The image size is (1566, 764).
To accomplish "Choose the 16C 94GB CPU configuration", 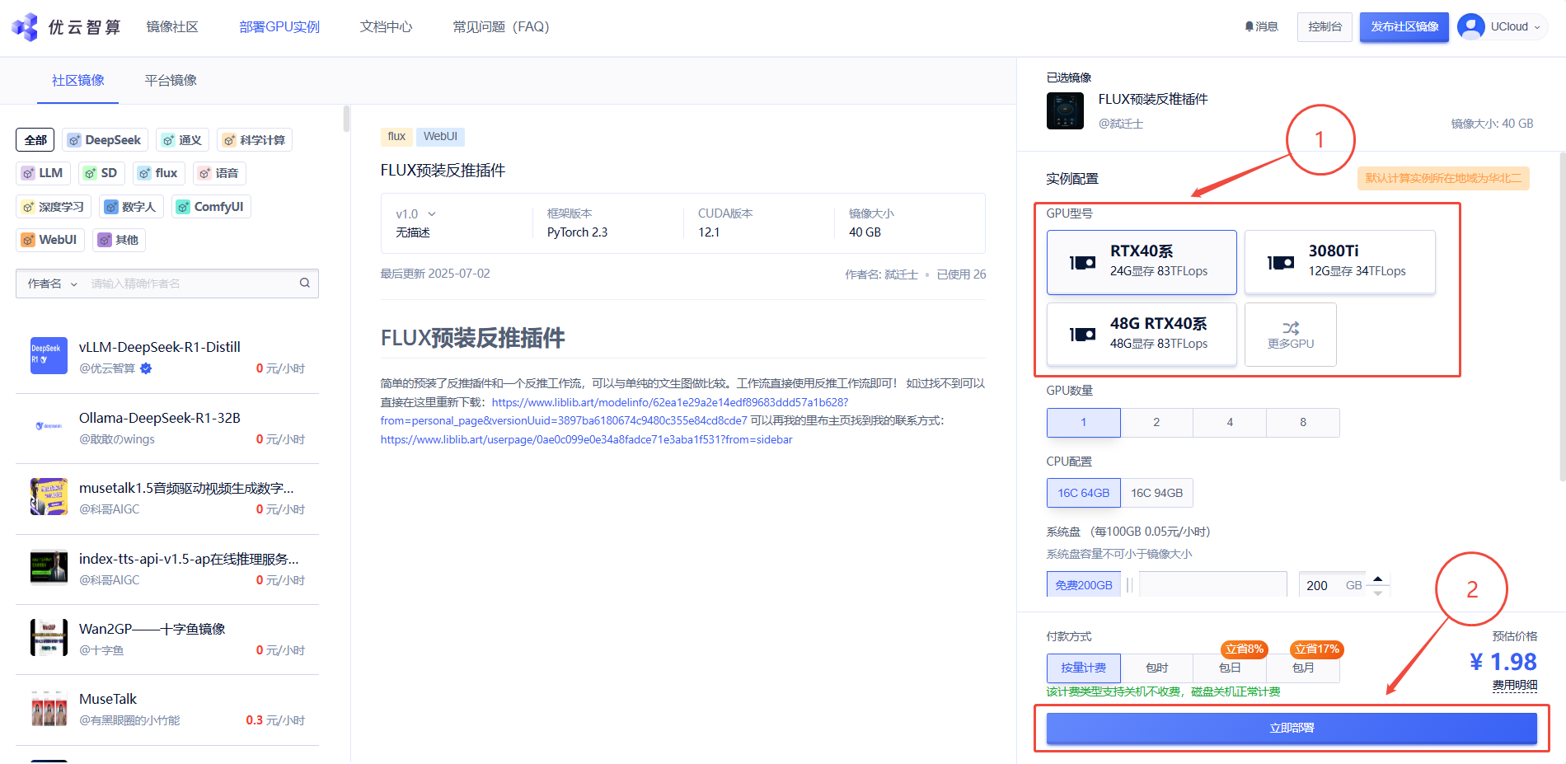I will pos(1156,493).
